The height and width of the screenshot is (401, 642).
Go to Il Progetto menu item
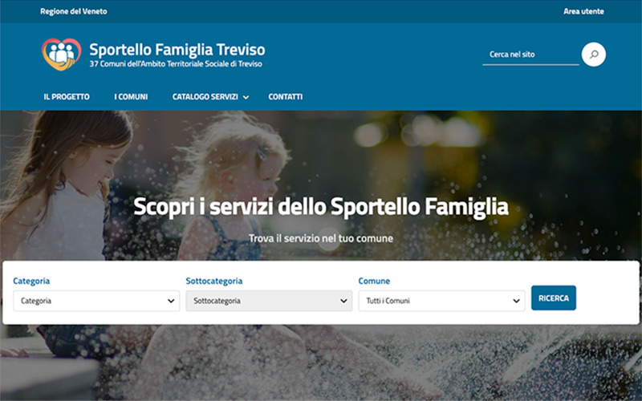67,97
